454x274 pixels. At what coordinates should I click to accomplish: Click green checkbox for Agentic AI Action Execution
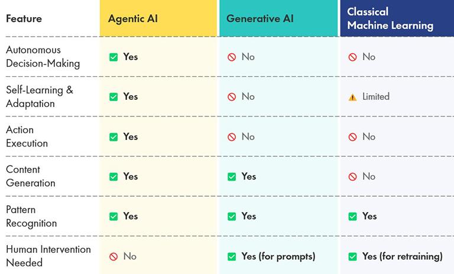pos(113,137)
